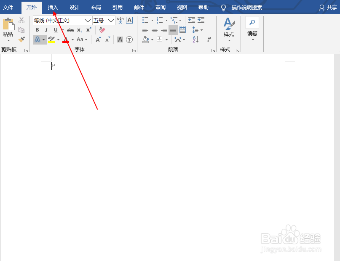Click the strikethrough abc icon
340x261 pixels.
click(x=70, y=30)
